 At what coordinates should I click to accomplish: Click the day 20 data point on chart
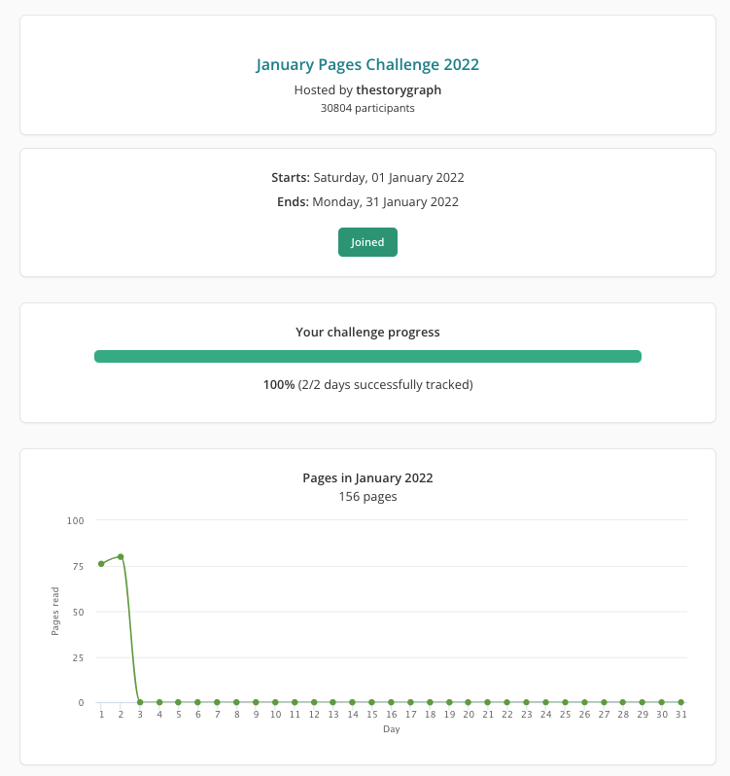click(x=469, y=702)
